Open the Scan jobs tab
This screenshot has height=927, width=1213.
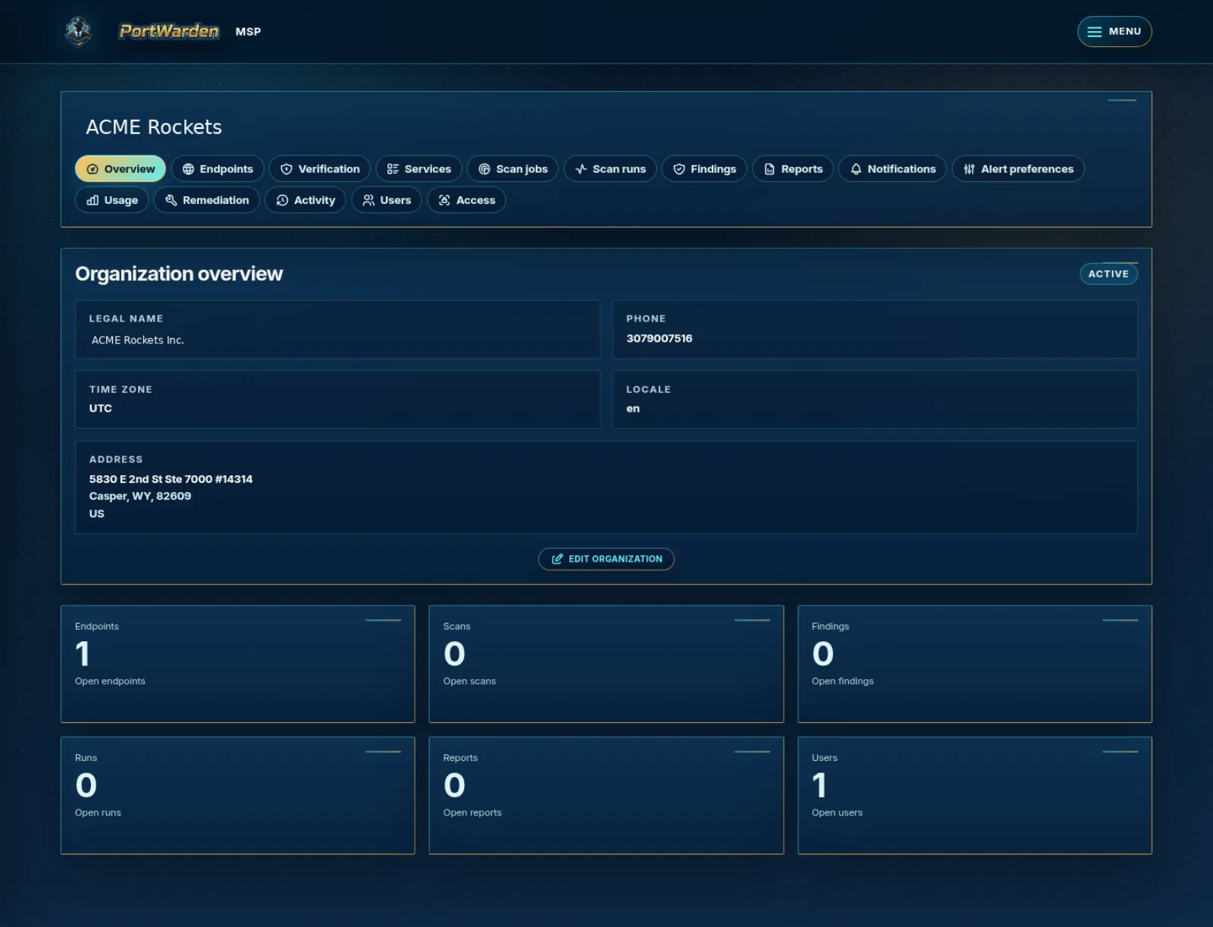(512, 169)
